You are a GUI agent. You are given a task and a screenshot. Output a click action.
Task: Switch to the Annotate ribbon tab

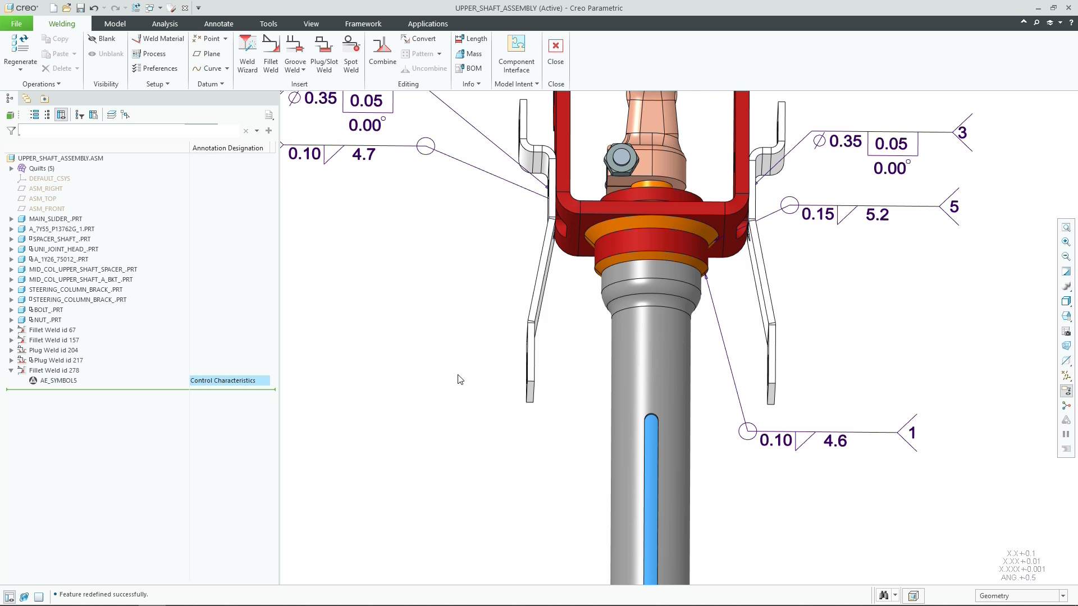(x=218, y=24)
